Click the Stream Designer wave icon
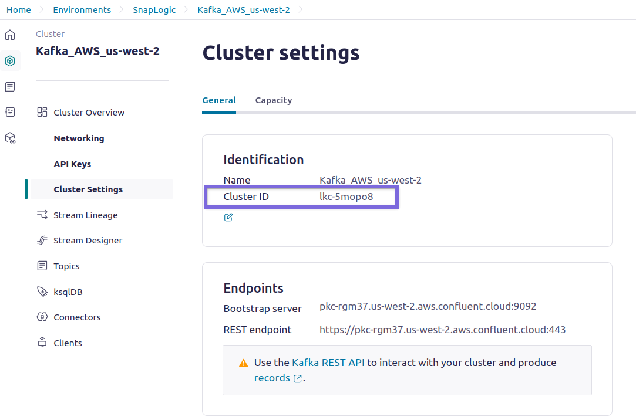The image size is (636, 420). 42,240
